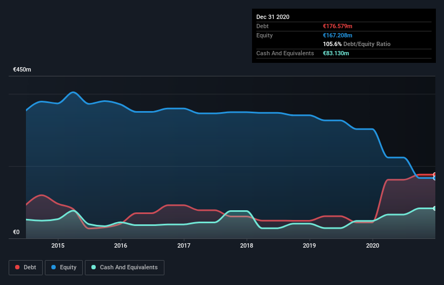
Task: Click the red Debt endpoint marker
Action: pyautogui.click(x=435, y=174)
